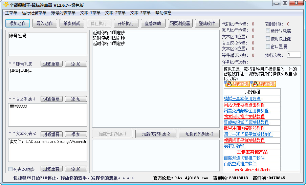Click 咨询QQ:9470845 in status bar

click(269, 178)
